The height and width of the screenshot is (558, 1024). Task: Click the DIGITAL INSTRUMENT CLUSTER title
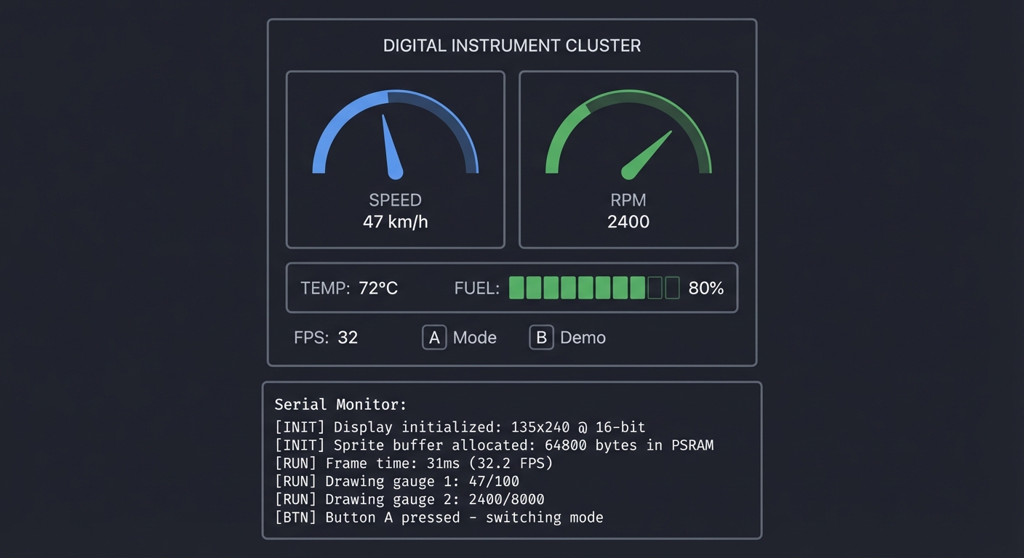(511, 45)
